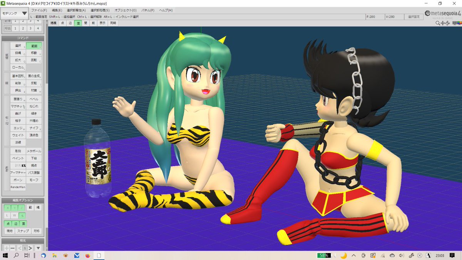
Task: Click the スナップ (Snap) button
Action: click(23, 231)
